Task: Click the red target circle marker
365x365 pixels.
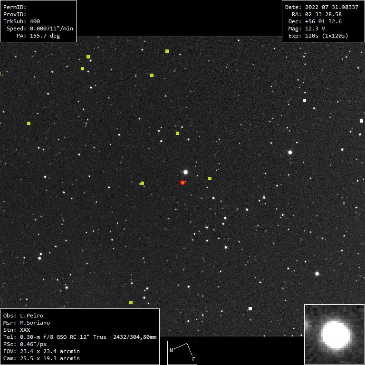Action: pyautogui.click(x=182, y=182)
